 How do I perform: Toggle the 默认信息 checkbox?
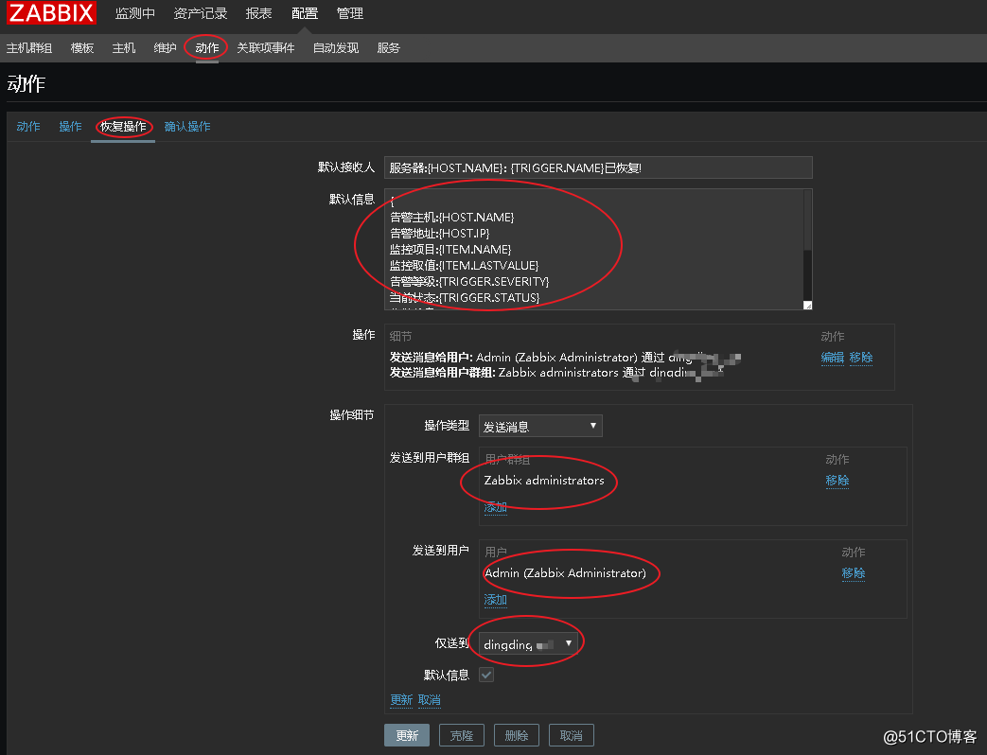pos(486,675)
